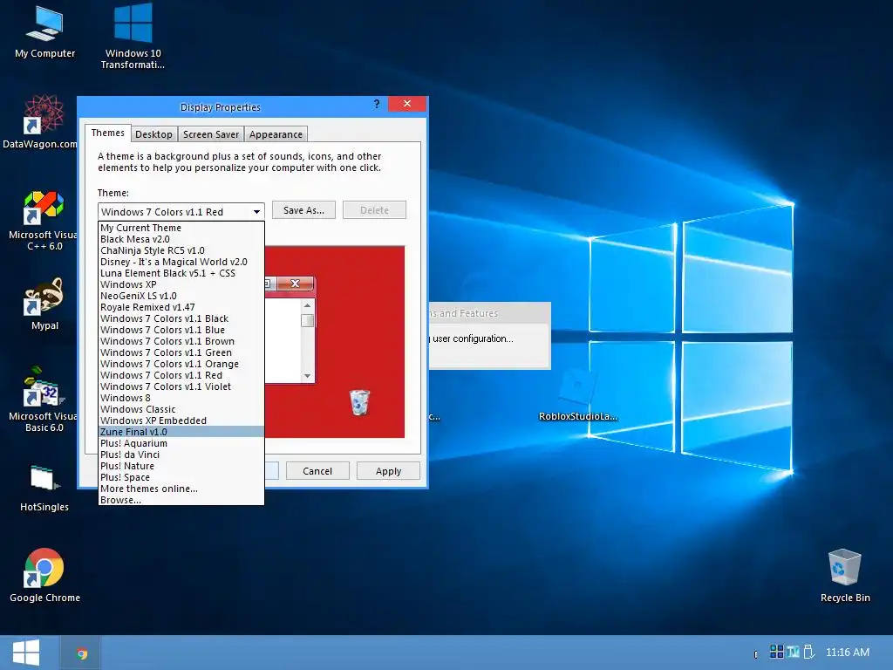Screen dimensions: 893x670
Task: Select Windows 7 Colors v1.1 Black
Action: click(181, 318)
